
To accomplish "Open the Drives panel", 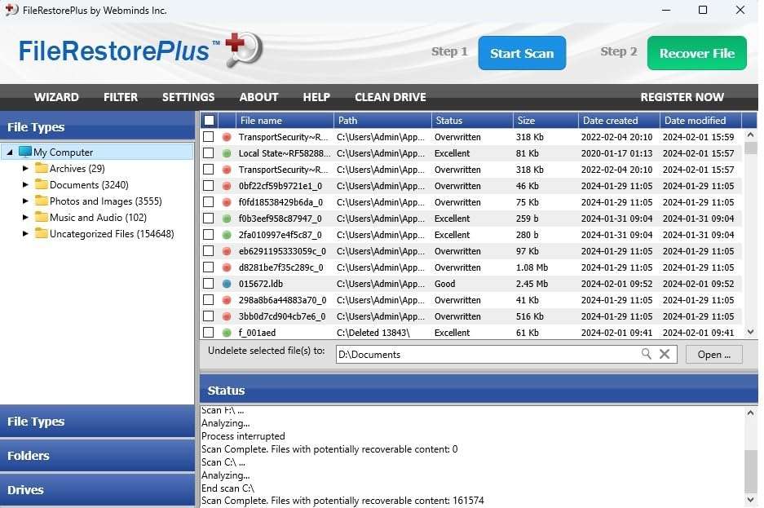I will [x=98, y=490].
